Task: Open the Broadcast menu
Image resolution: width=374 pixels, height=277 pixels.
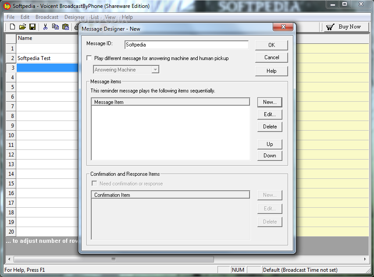Action: [47, 17]
